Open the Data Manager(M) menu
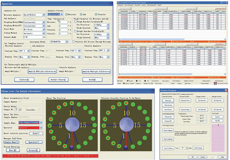 click(151, 5)
